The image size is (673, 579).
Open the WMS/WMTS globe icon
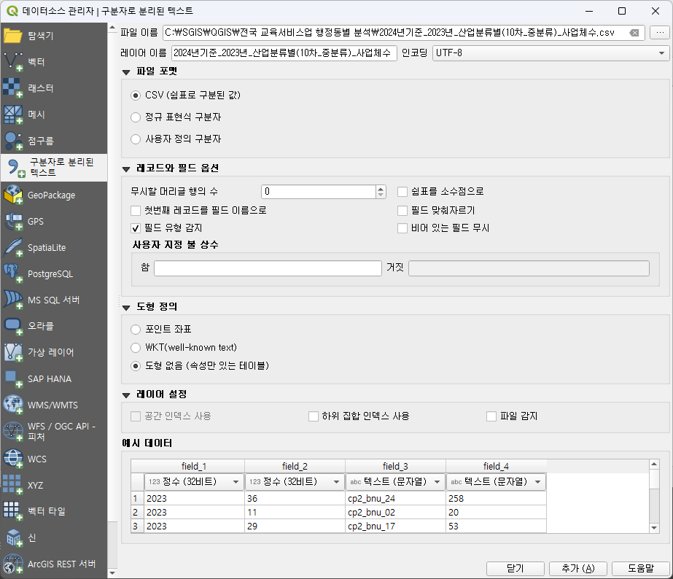pos(13,405)
